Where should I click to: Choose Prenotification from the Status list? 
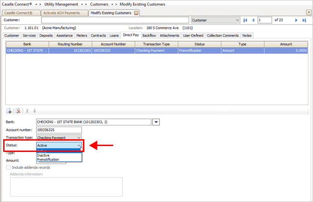click(48, 159)
